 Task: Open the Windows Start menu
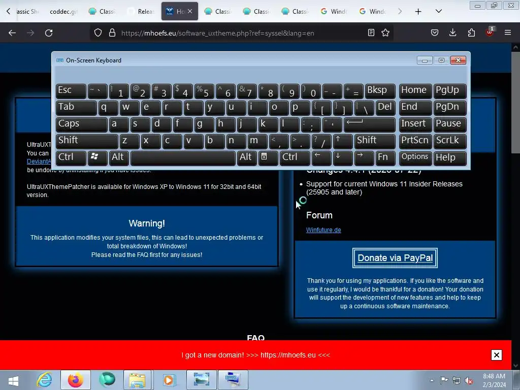14,380
